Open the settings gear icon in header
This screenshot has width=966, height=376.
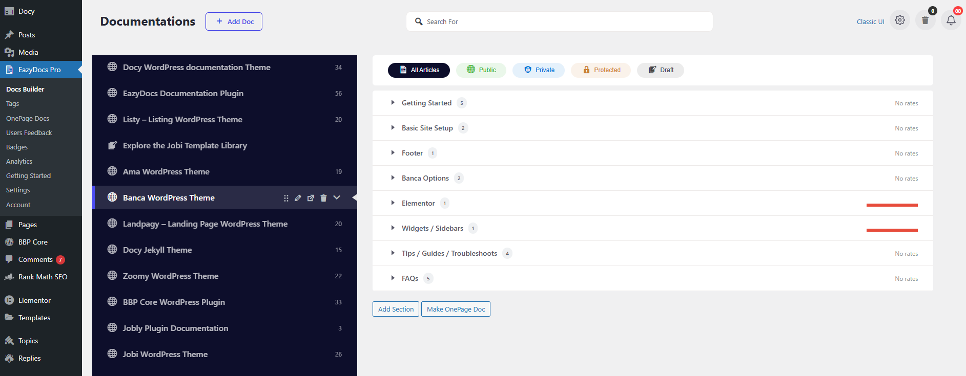click(x=900, y=20)
